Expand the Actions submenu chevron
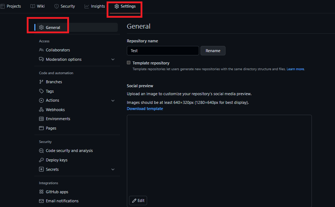335x207 pixels. pos(113,101)
